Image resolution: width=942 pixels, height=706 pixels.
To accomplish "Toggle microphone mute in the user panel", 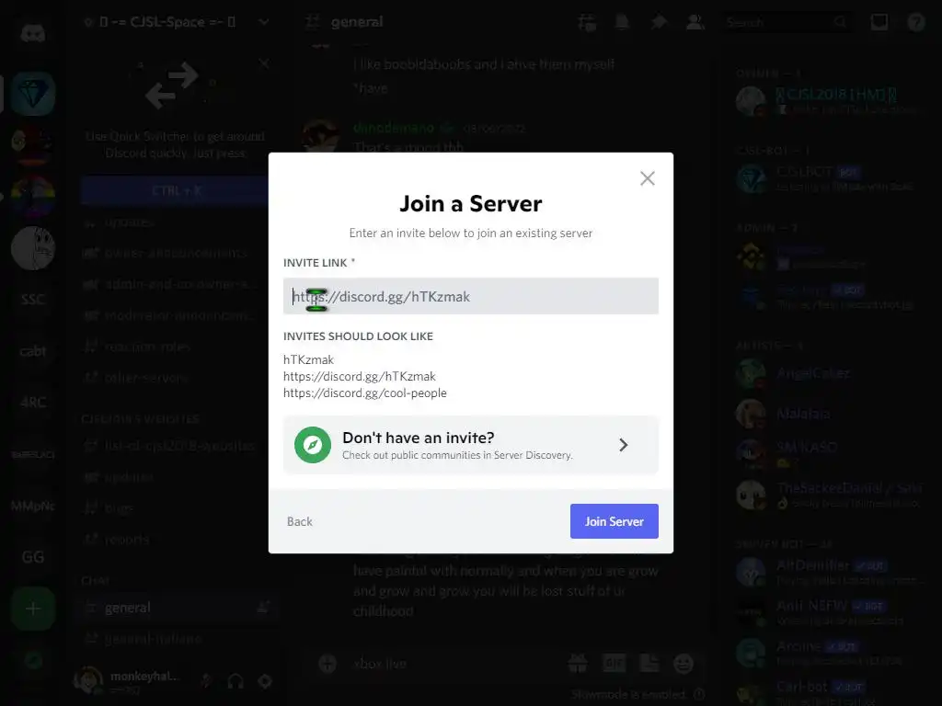I will 206,681.
